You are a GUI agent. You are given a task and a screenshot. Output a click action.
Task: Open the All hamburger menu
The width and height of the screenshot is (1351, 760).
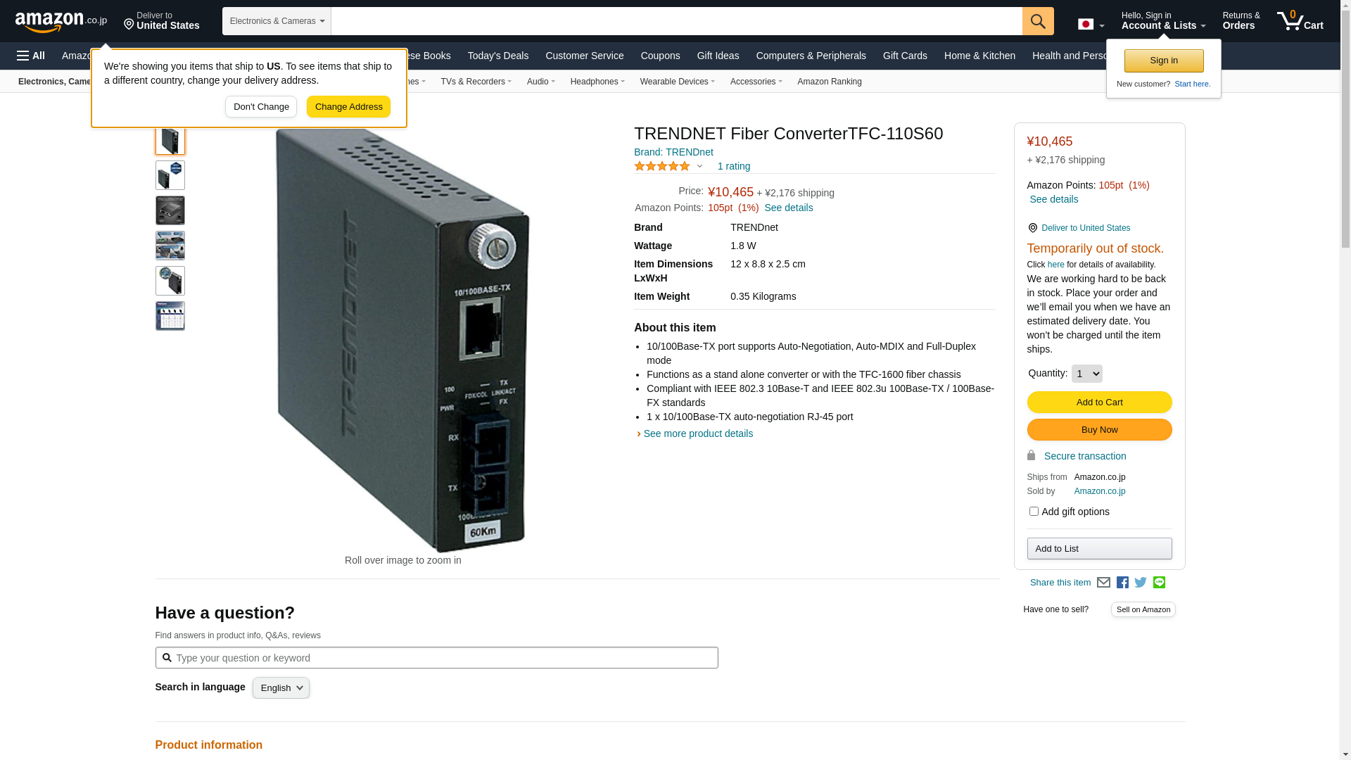(31, 56)
